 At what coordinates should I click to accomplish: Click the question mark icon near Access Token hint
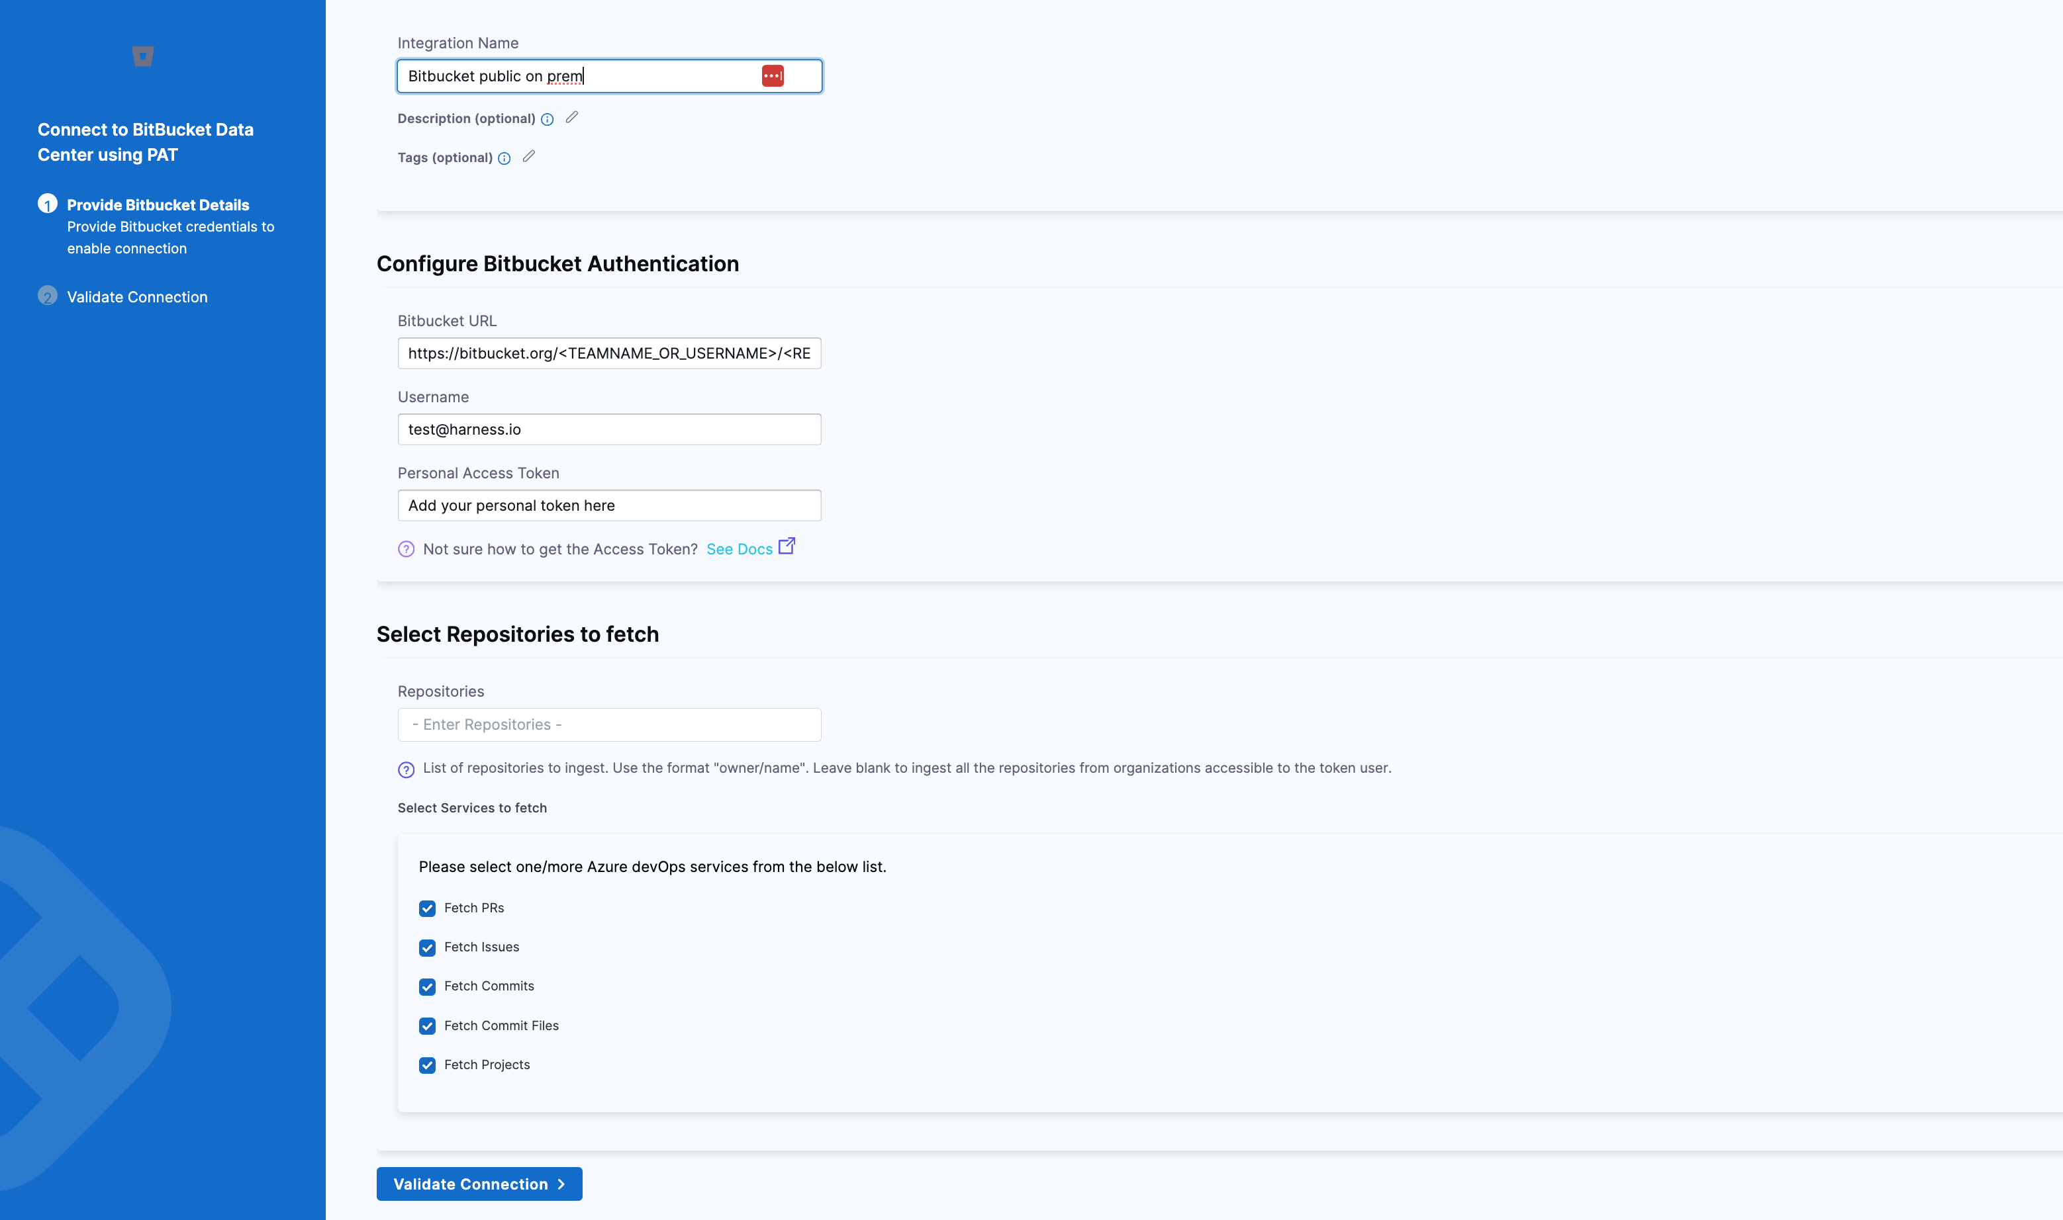pos(407,549)
